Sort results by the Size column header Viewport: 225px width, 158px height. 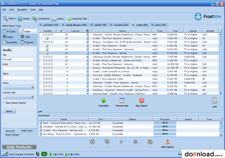click(x=175, y=31)
